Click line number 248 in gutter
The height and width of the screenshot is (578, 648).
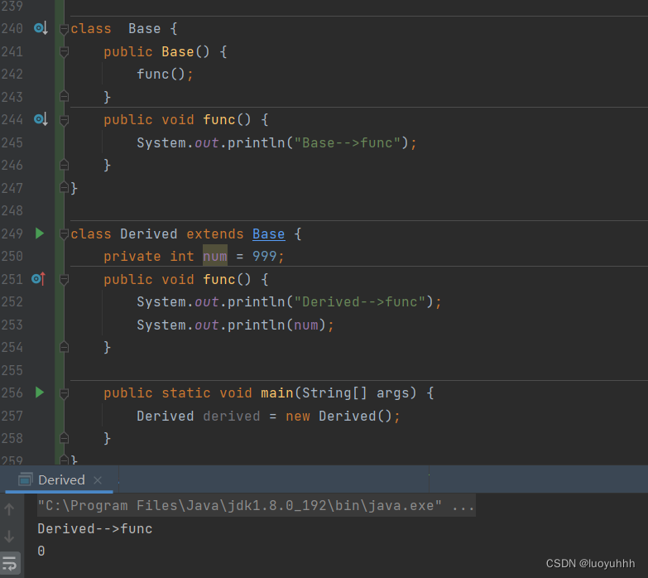[12, 211]
